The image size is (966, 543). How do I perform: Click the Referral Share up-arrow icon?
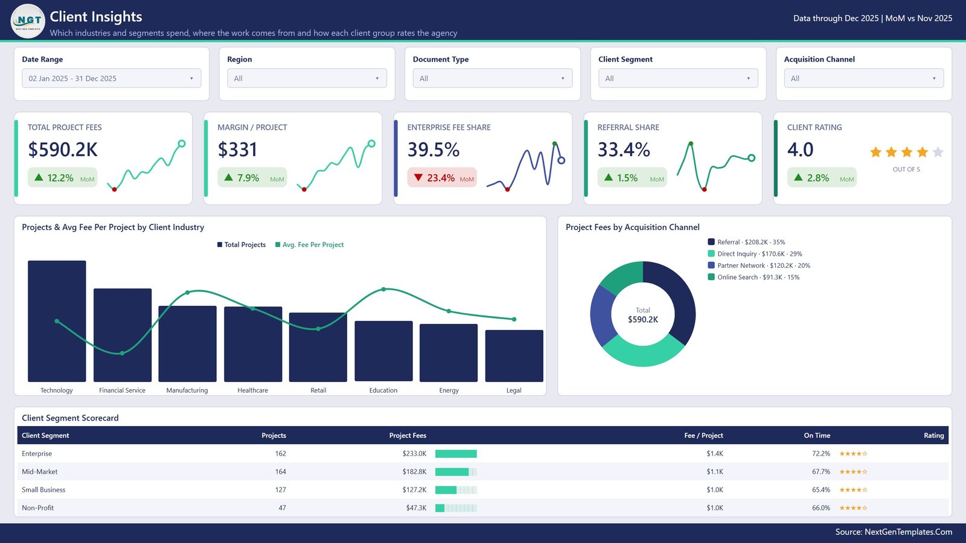609,177
